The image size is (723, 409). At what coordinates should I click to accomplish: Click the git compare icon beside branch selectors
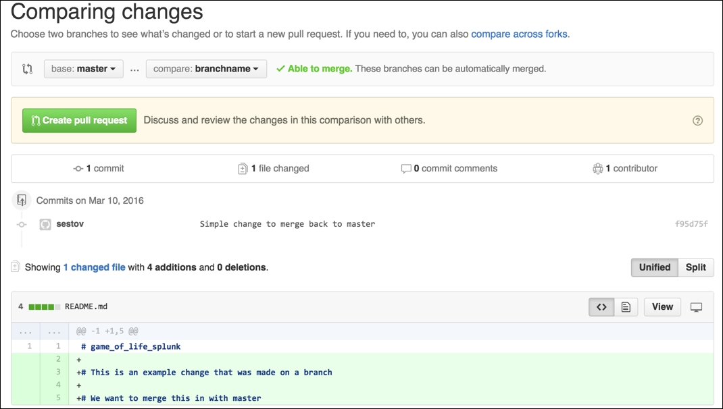coord(26,68)
